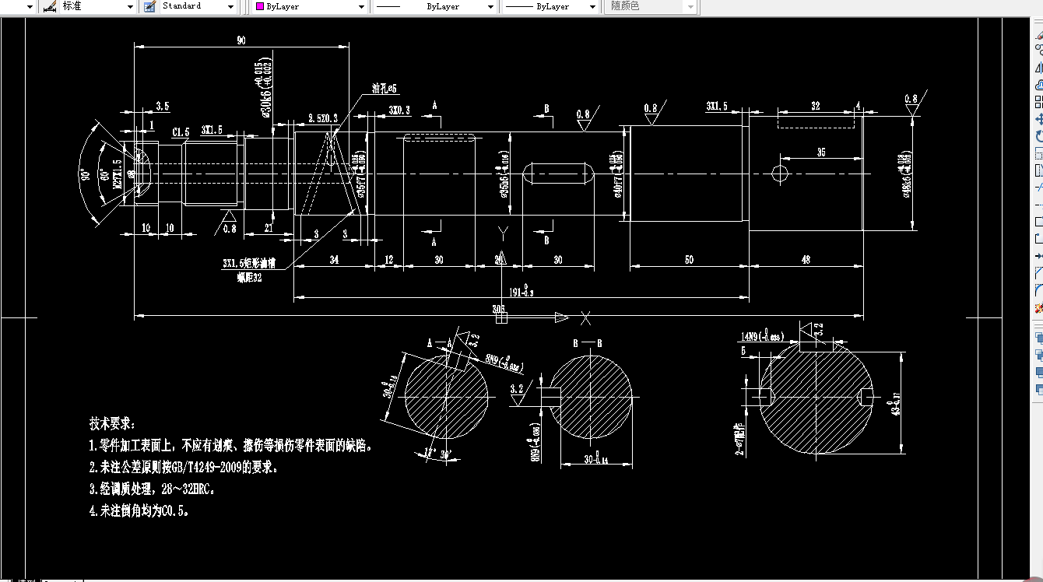
Task: Select the Array tool
Action: 1038,102
